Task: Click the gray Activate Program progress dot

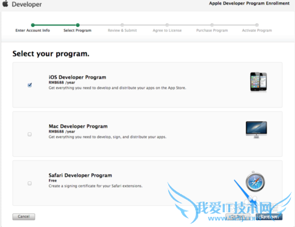Action: (257, 25)
